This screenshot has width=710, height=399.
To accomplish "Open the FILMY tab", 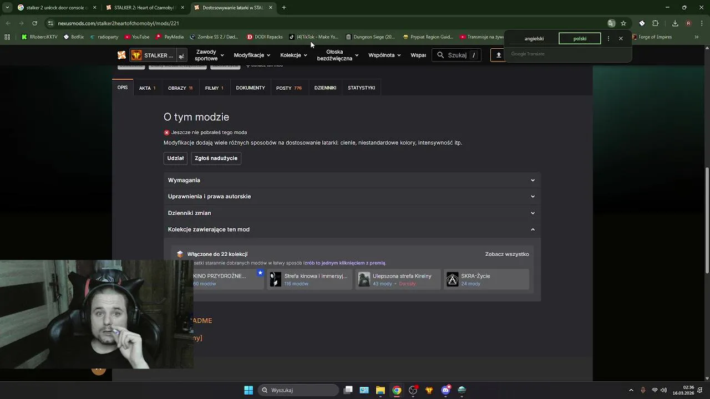I will pyautogui.click(x=214, y=88).
